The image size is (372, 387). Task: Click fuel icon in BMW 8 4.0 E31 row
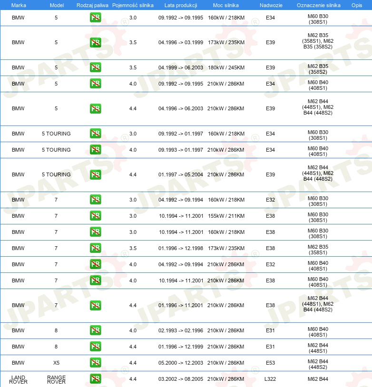point(95,330)
